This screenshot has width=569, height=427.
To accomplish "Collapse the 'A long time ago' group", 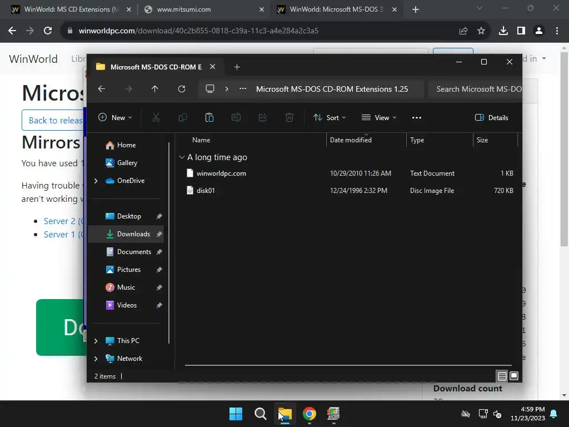I will point(182,157).
